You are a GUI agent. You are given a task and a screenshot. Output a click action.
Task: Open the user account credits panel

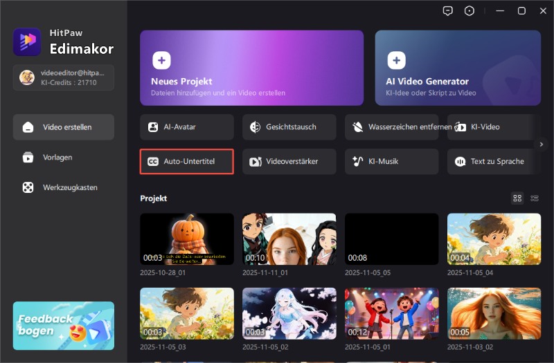coord(64,77)
